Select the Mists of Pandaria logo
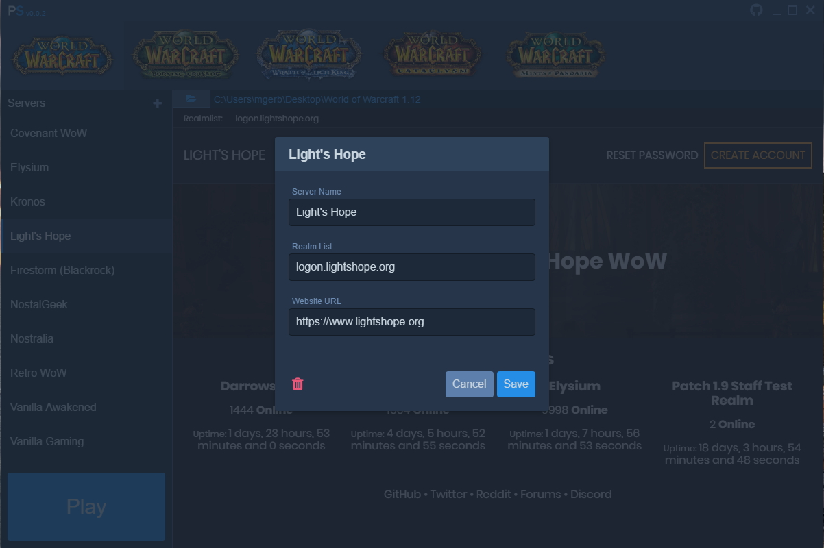Screen dimensions: 824x548 tap(556, 55)
